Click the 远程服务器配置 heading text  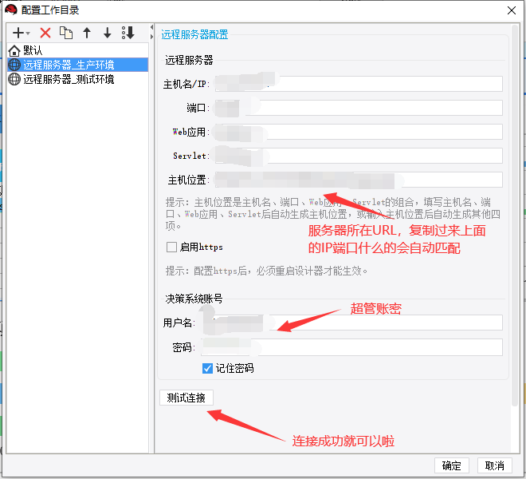click(194, 34)
